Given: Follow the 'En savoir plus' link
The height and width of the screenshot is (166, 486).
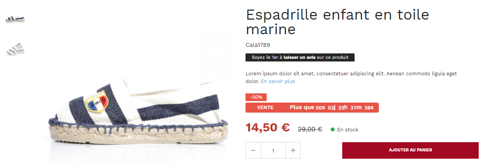Looking at the screenshot, I should pyautogui.click(x=278, y=81).
